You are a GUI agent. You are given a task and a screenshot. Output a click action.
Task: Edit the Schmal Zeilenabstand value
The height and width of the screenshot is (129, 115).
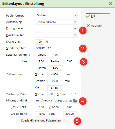pos(55,81)
